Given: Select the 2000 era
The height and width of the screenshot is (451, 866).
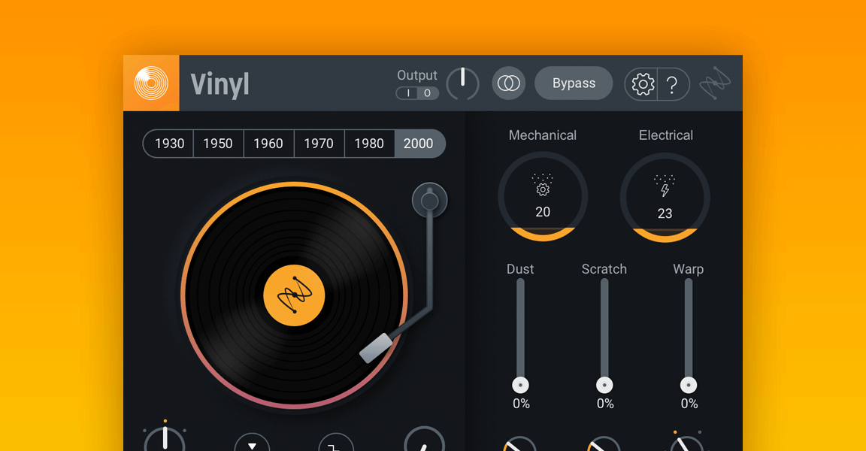Looking at the screenshot, I should tap(419, 144).
